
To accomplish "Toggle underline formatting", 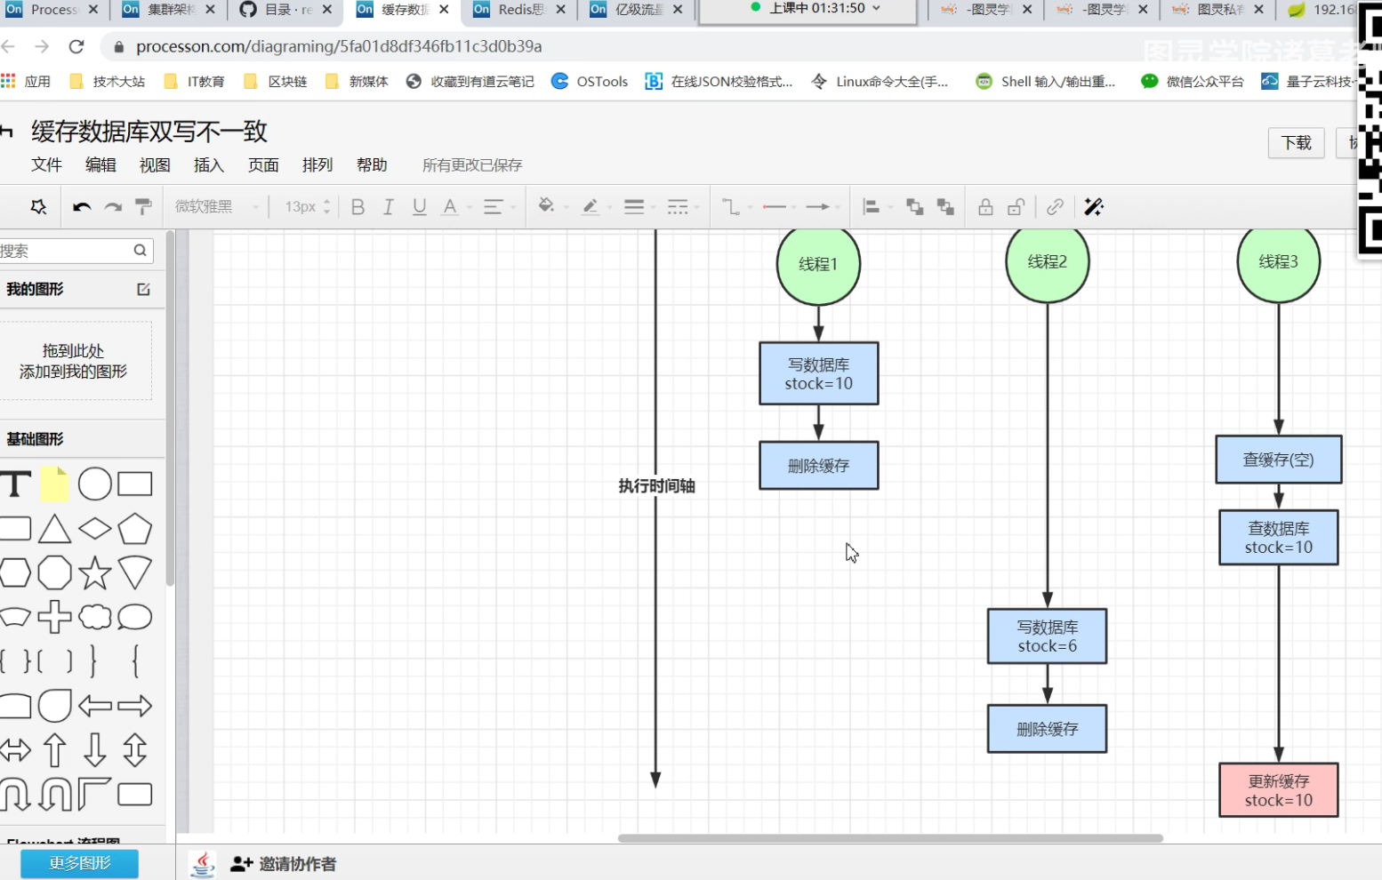I will (x=420, y=207).
